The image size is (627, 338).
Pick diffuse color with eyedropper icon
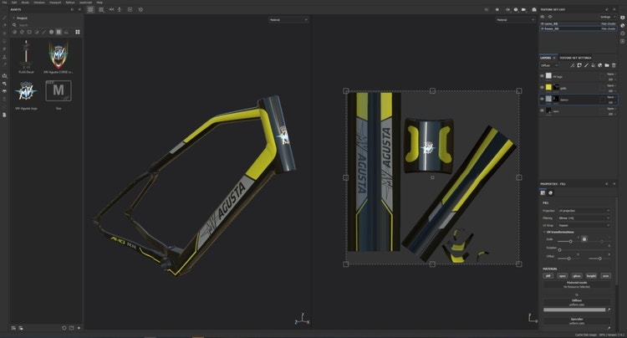coord(609,310)
